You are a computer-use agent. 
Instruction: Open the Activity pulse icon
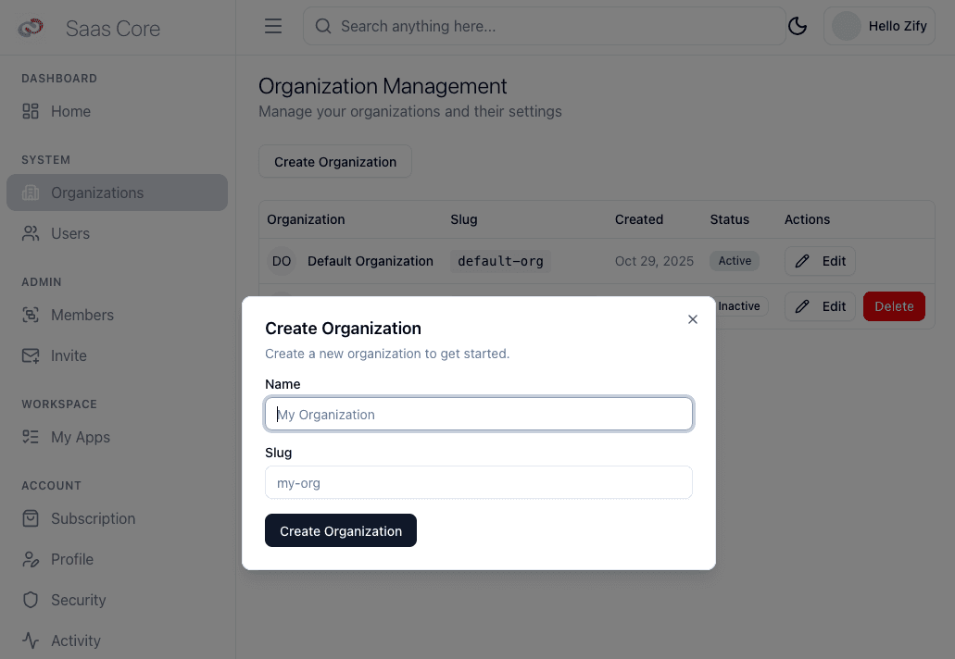pos(31,640)
